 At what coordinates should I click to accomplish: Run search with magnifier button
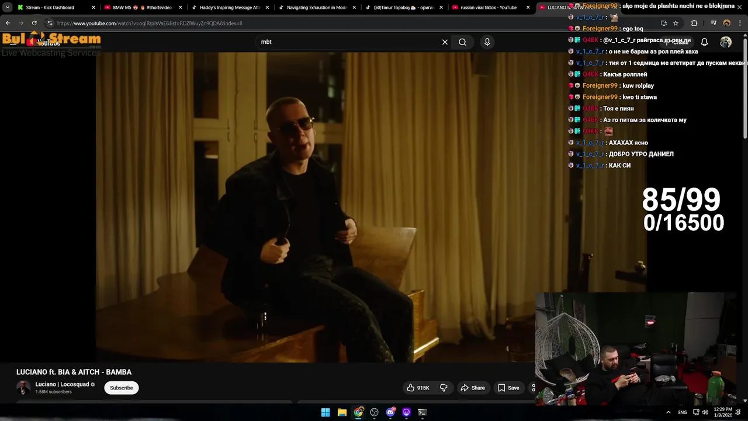[x=462, y=42]
